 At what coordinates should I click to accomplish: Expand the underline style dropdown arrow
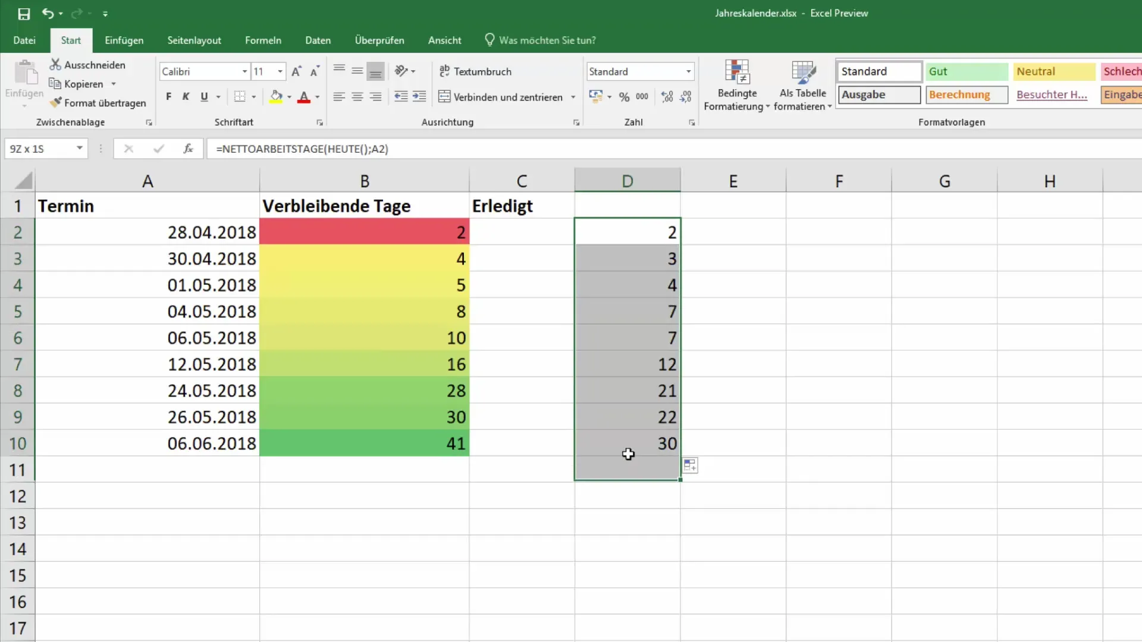click(218, 97)
